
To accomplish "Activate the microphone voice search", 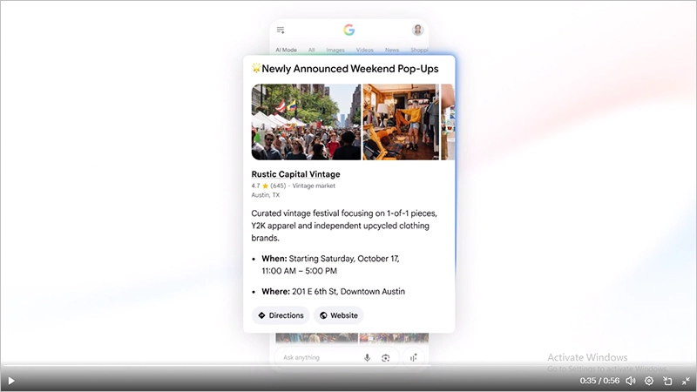I will click(367, 358).
